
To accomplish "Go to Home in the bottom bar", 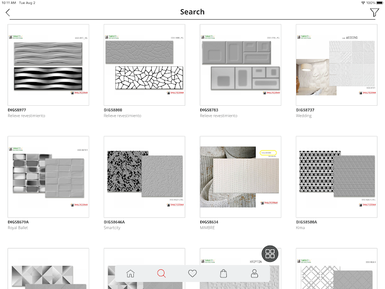I will click(130, 273).
